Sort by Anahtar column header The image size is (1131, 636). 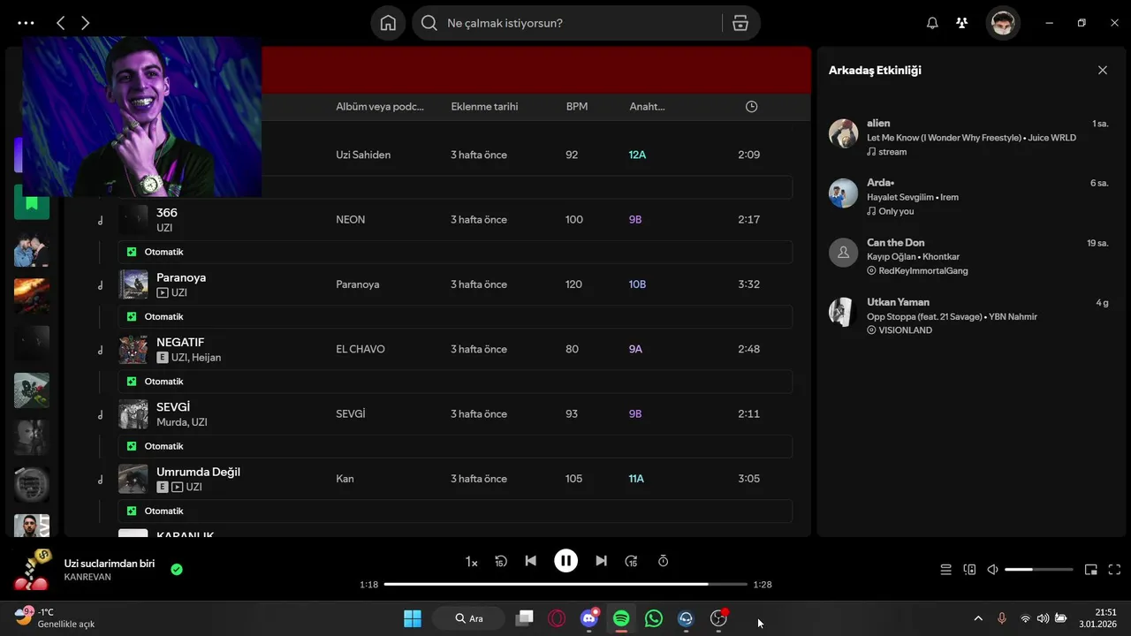(647, 107)
